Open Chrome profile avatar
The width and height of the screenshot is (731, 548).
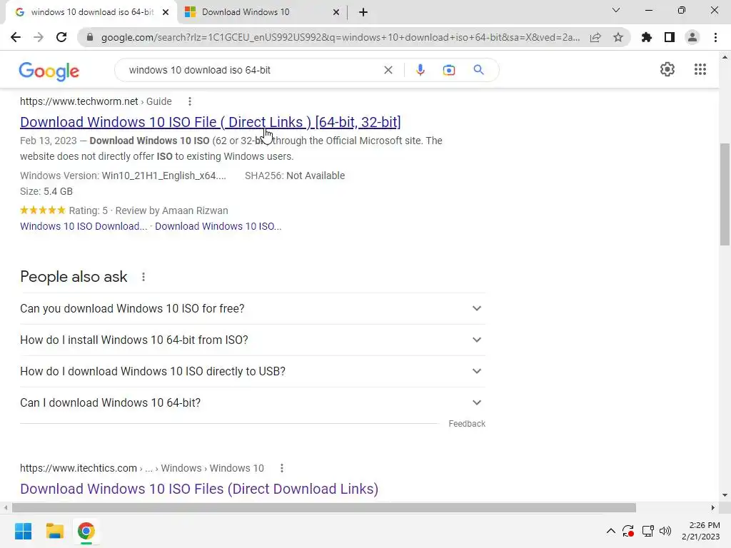click(692, 37)
